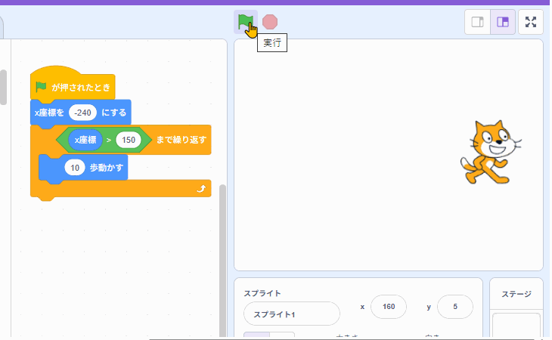Select the green-flag-clicked hat block
The image size is (552, 340).
(x=73, y=85)
